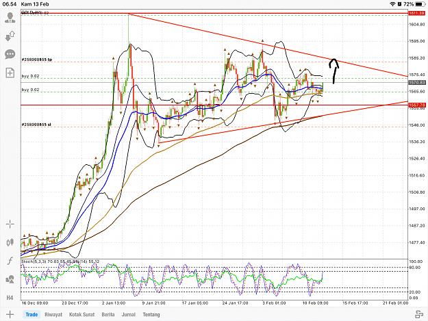The image size is (428, 321).
Task: Tap the plus icon at bottom left
Action: [x=10, y=314]
